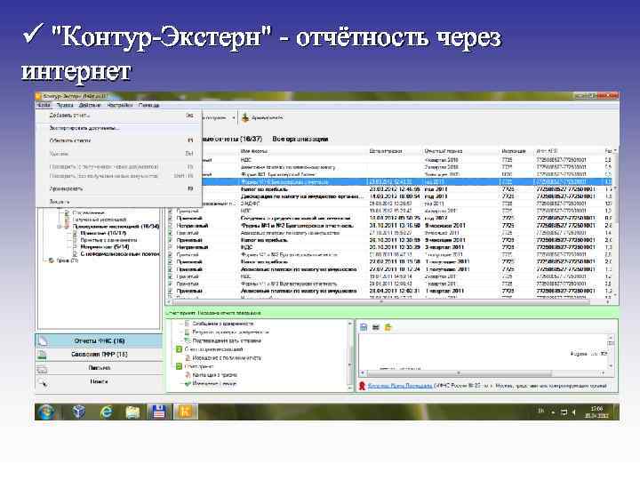Click the network icon in system tray
640x480 pixels.
[x=564, y=412]
